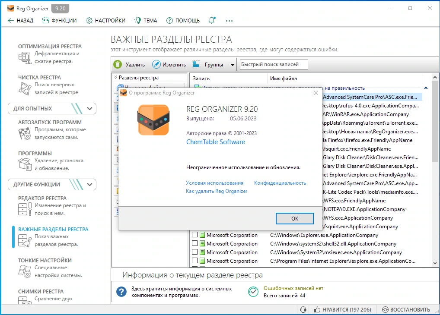
Task: Click the green record icon of msiexec.exe row
Action: [202, 252]
